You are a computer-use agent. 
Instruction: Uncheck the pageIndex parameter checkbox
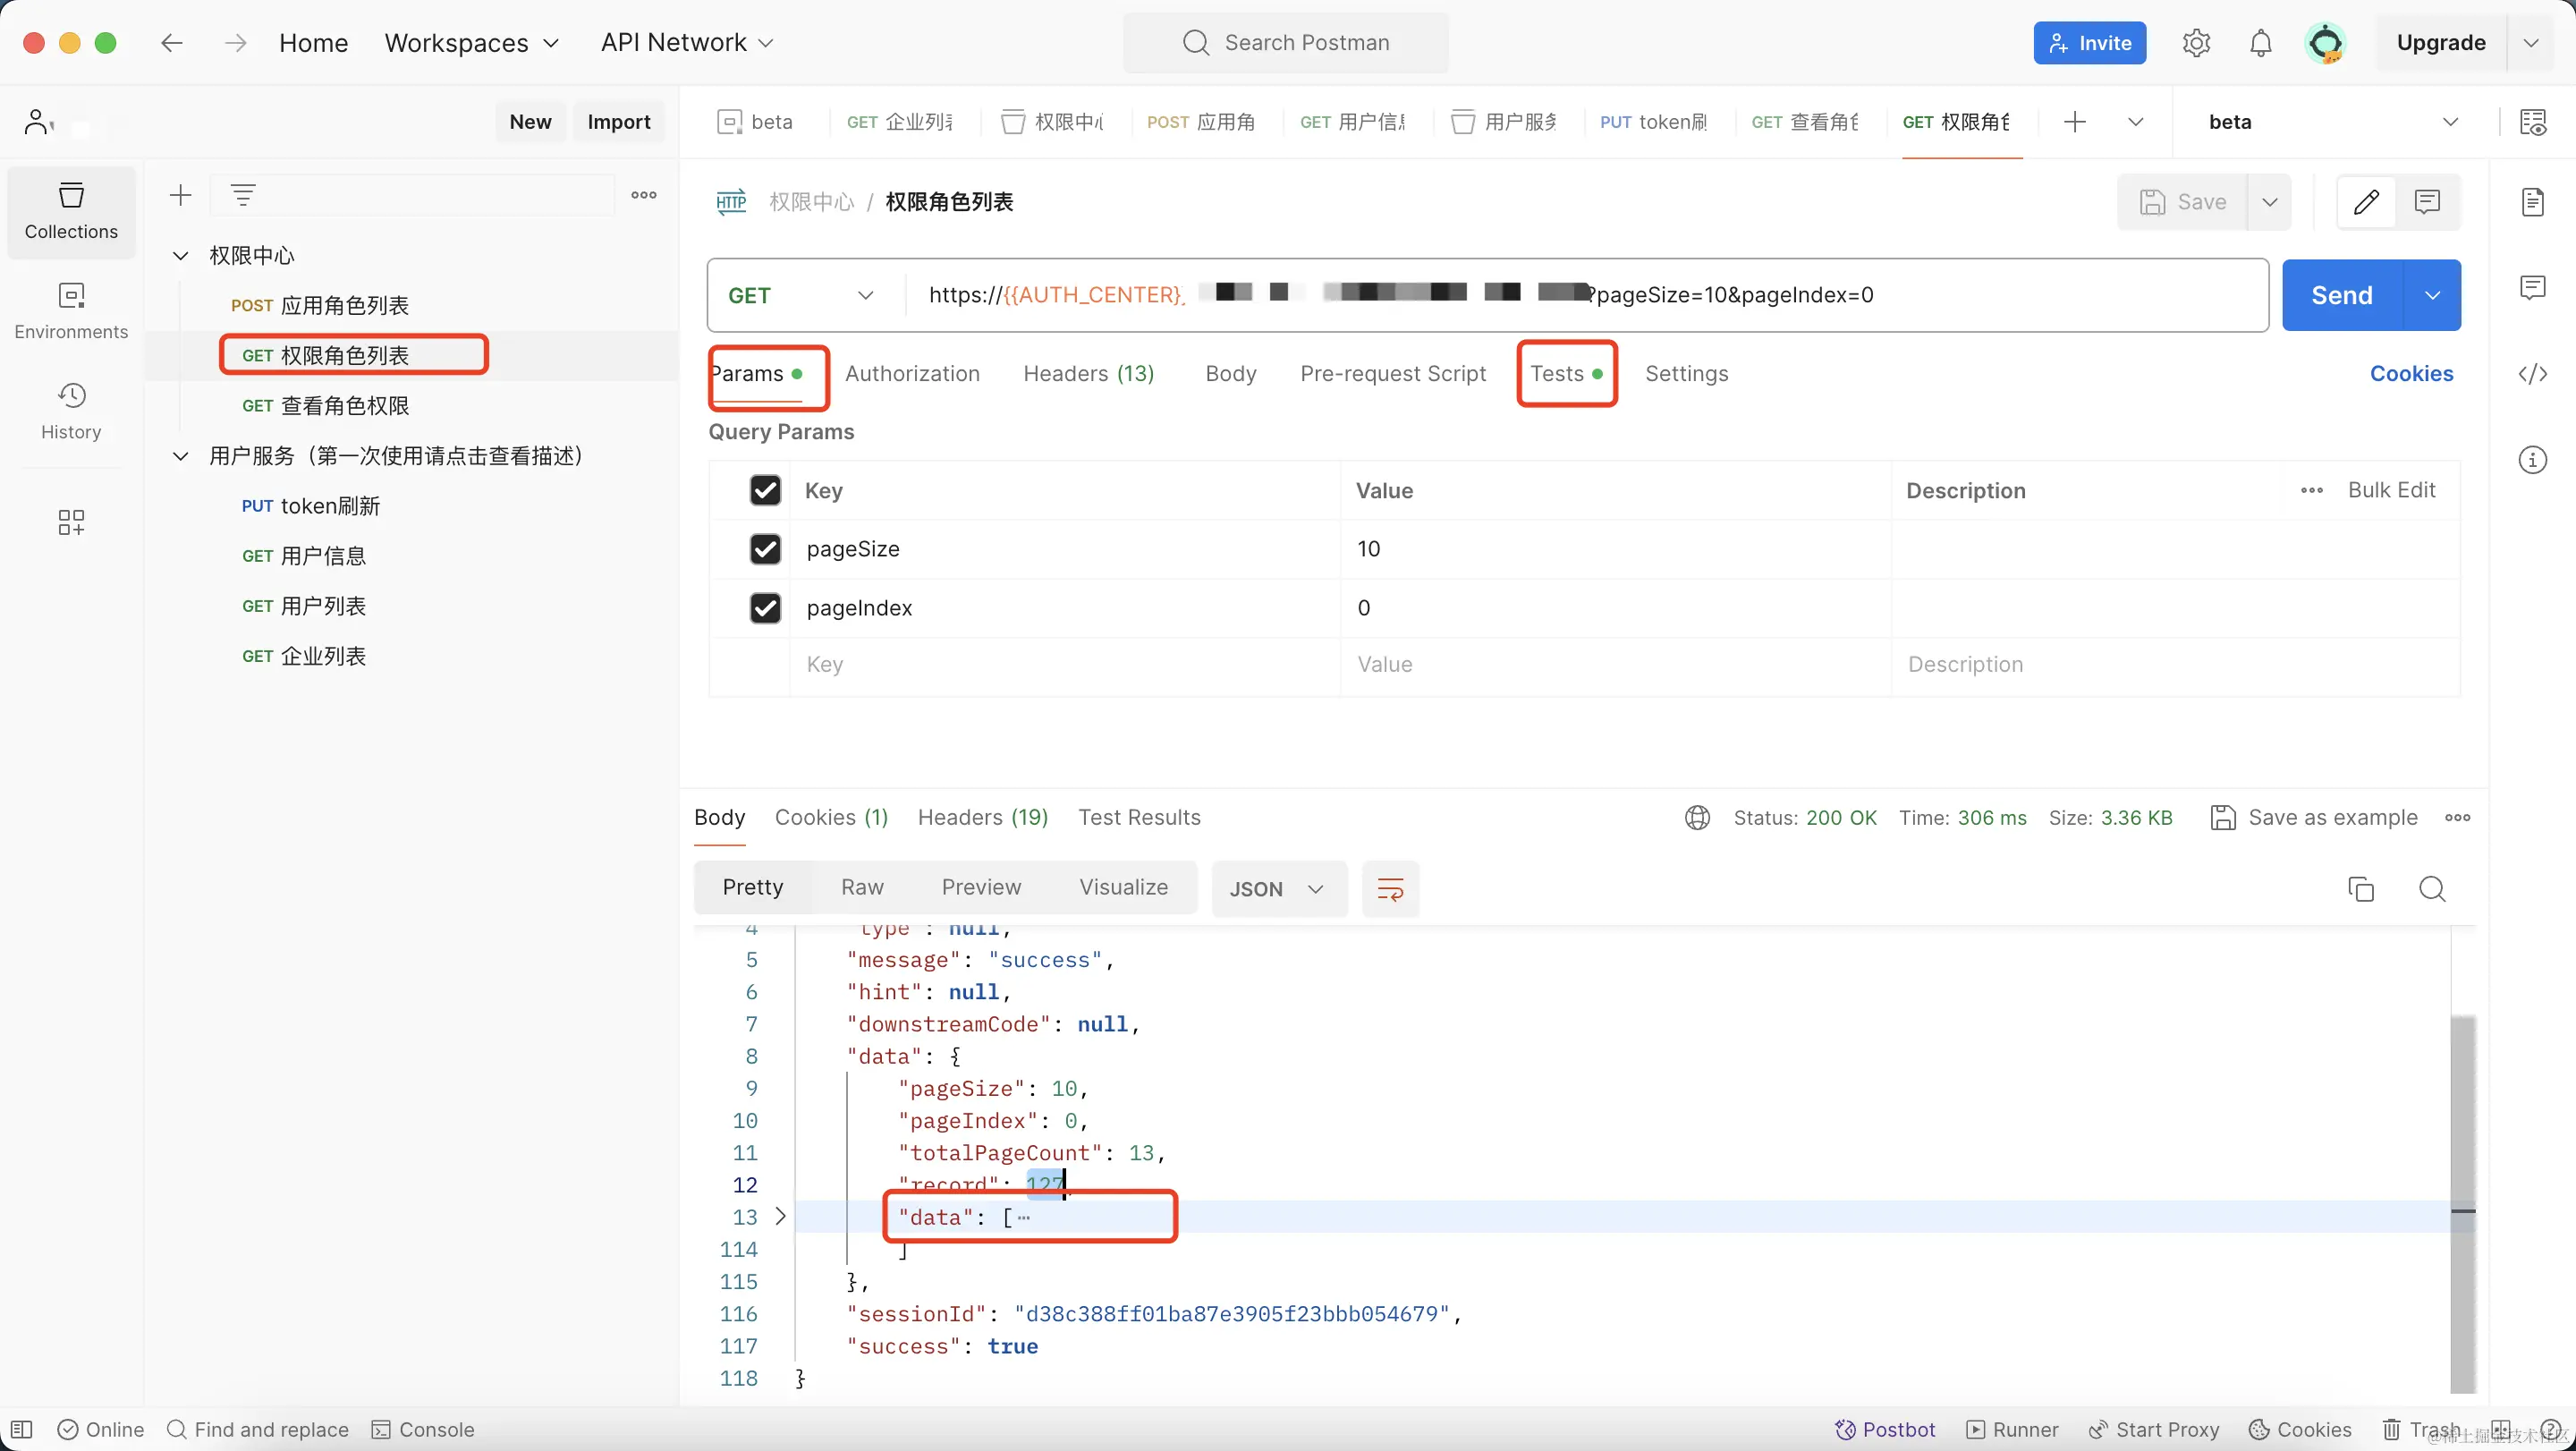(x=765, y=608)
